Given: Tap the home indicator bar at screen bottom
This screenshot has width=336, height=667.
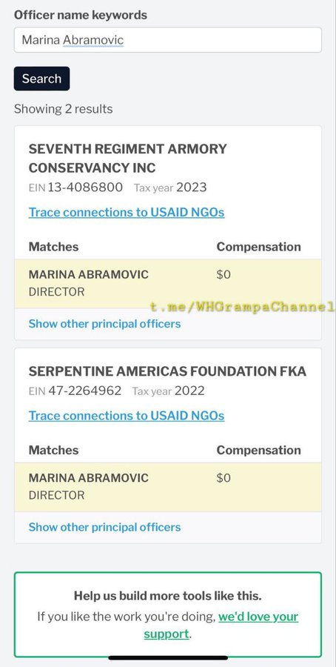Looking at the screenshot, I should click(168, 657).
